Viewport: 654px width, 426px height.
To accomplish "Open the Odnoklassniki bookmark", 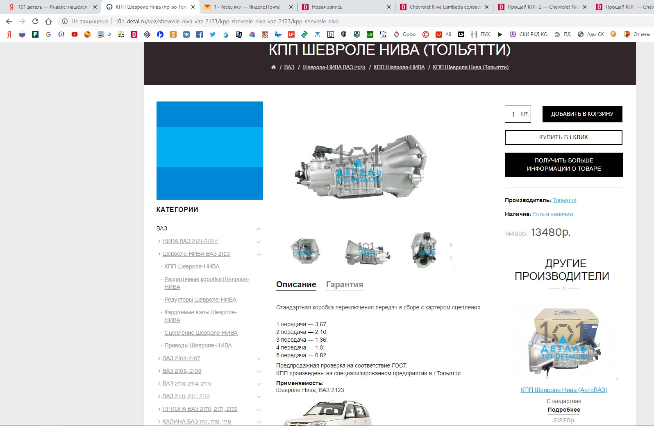I will (x=173, y=34).
